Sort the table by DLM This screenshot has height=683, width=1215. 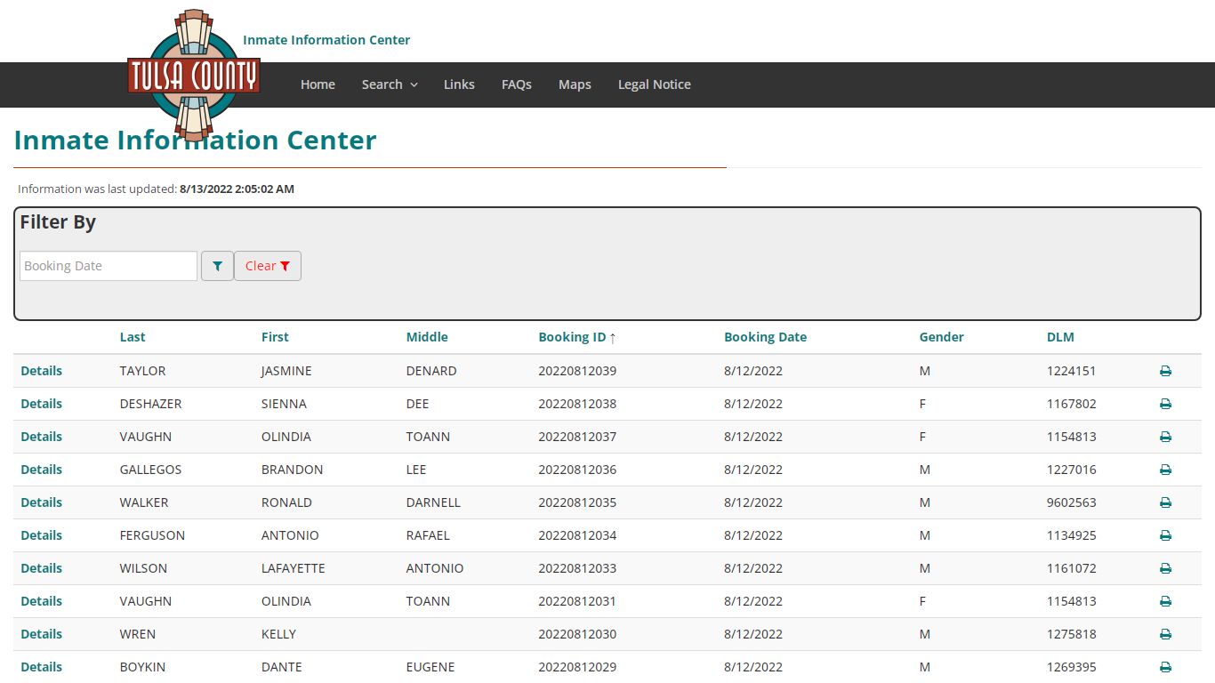point(1060,337)
